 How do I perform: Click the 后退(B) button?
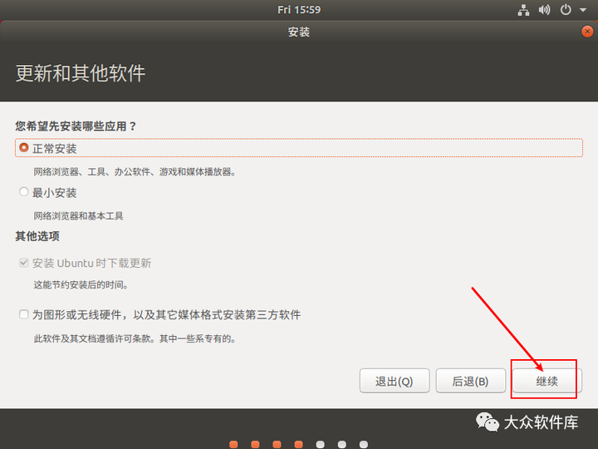coord(471,381)
